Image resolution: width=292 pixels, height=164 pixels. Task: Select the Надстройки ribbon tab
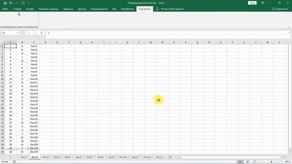coord(145,9)
